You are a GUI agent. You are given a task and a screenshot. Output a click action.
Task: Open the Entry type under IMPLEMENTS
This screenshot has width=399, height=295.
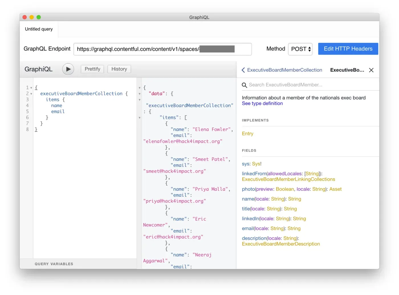[247, 133]
